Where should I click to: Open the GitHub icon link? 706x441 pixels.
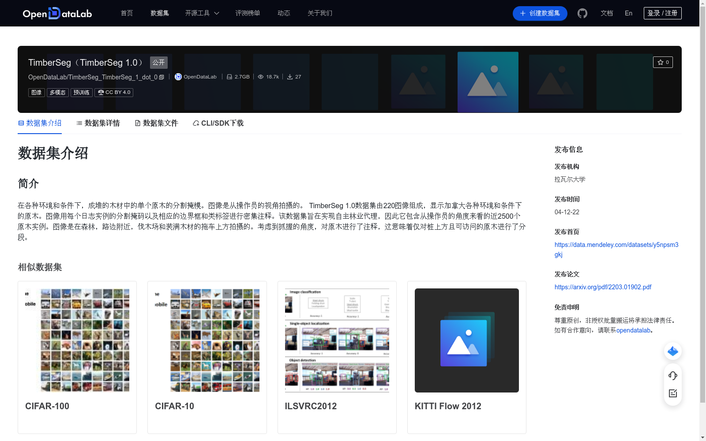pos(582,13)
